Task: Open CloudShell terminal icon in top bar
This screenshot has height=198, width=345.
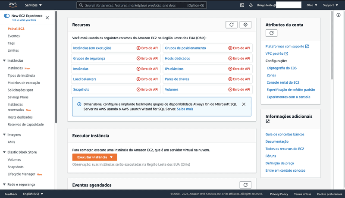Action: (242, 5)
